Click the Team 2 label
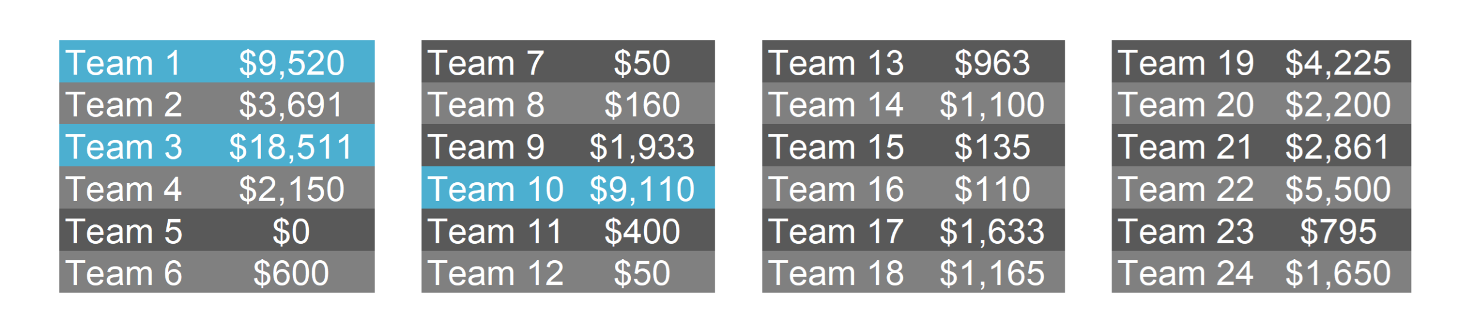This screenshot has height=336, width=1459. coord(124,105)
